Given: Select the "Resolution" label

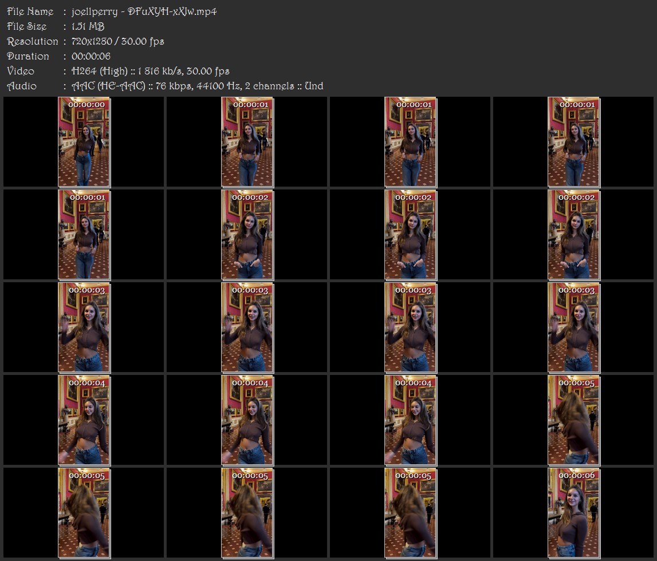Looking at the screenshot, I should pyautogui.click(x=33, y=41).
